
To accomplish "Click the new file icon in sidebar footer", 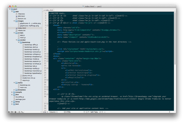I will (9, 112).
